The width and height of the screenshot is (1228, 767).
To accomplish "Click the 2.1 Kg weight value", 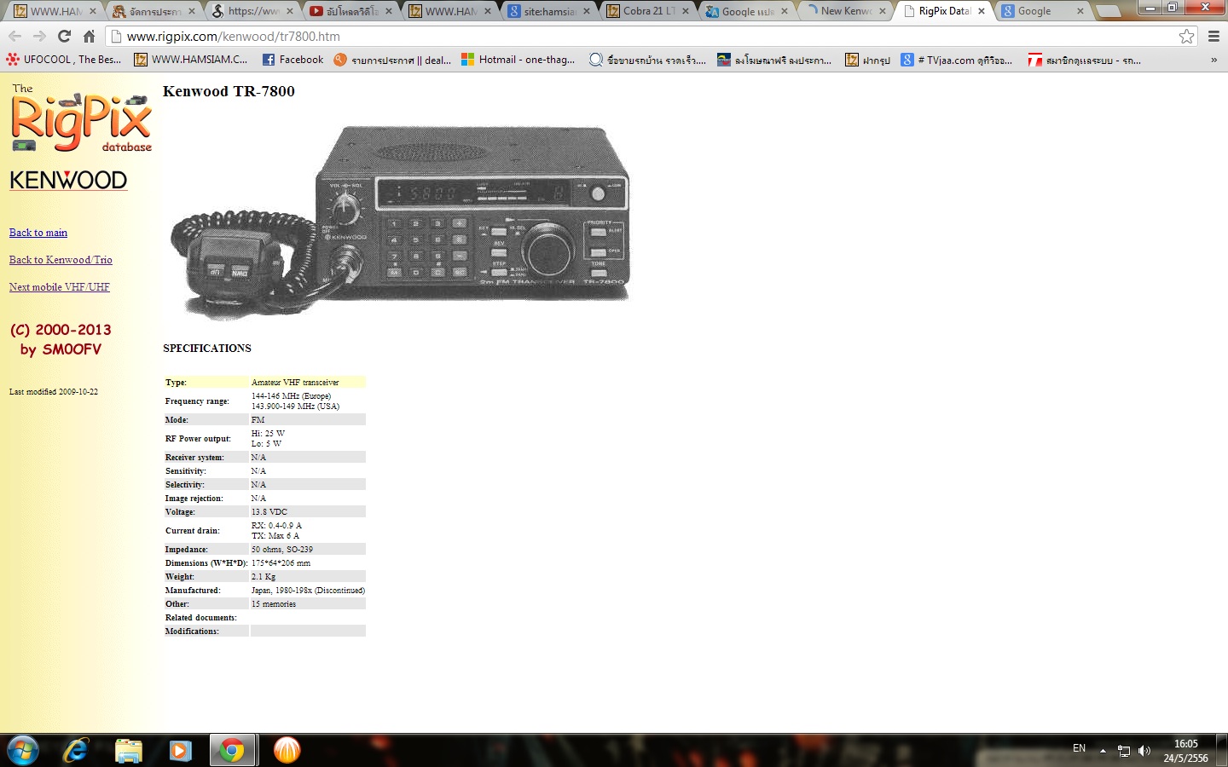I will 264,577.
